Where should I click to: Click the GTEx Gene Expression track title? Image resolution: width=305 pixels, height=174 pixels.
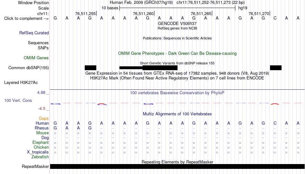coord(177,73)
